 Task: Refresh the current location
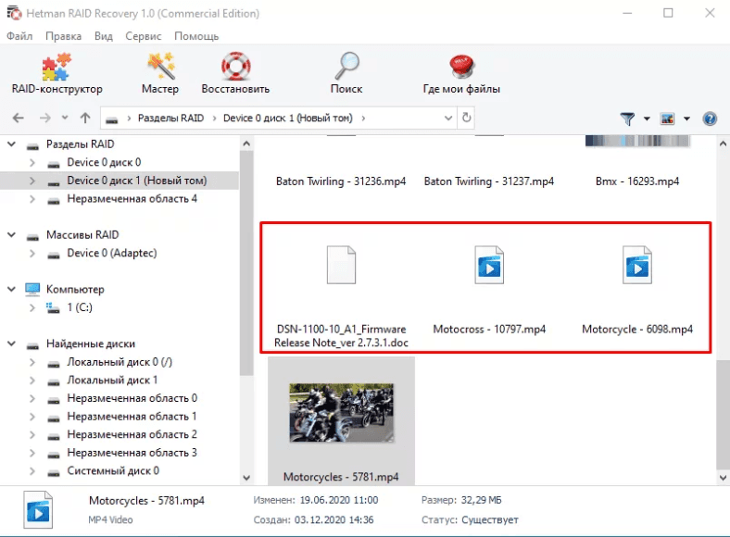tap(467, 118)
